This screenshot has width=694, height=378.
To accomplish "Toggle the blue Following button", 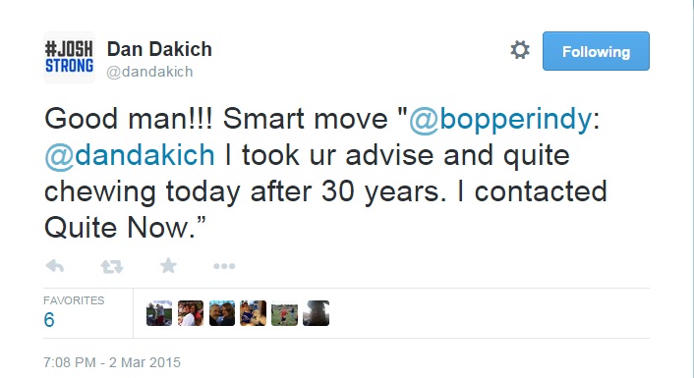I will pyautogui.click(x=596, y=51).
